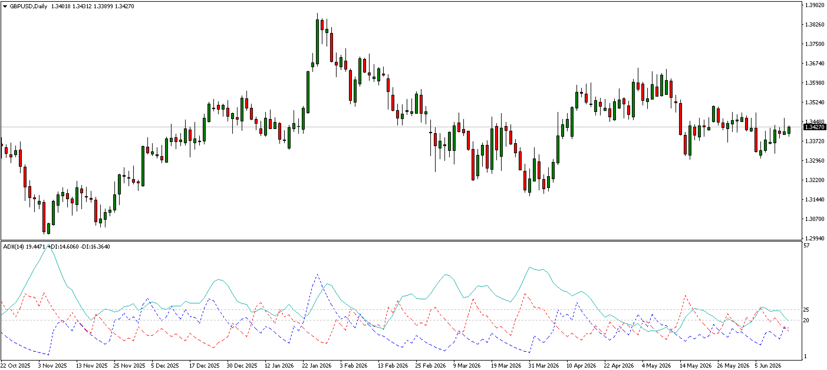
Task: Click price scale label 1.38260
Action: [x=815, y=25]
